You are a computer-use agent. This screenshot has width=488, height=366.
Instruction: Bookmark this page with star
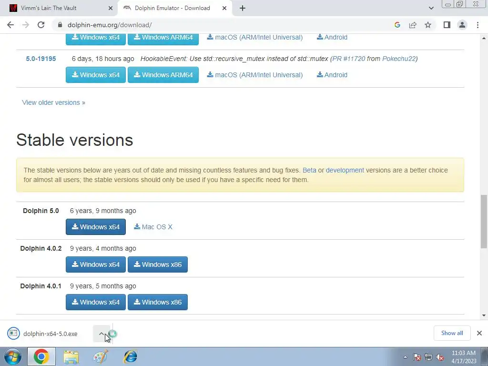pyautogui.click(x=428, y=25)
